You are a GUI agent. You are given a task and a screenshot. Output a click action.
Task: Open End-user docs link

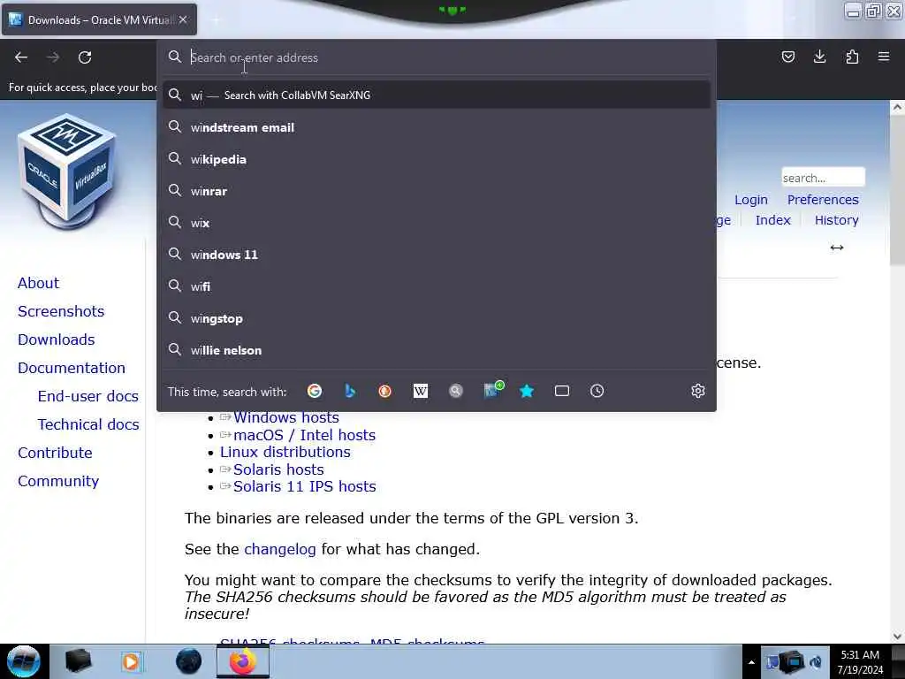pos(88,396)
